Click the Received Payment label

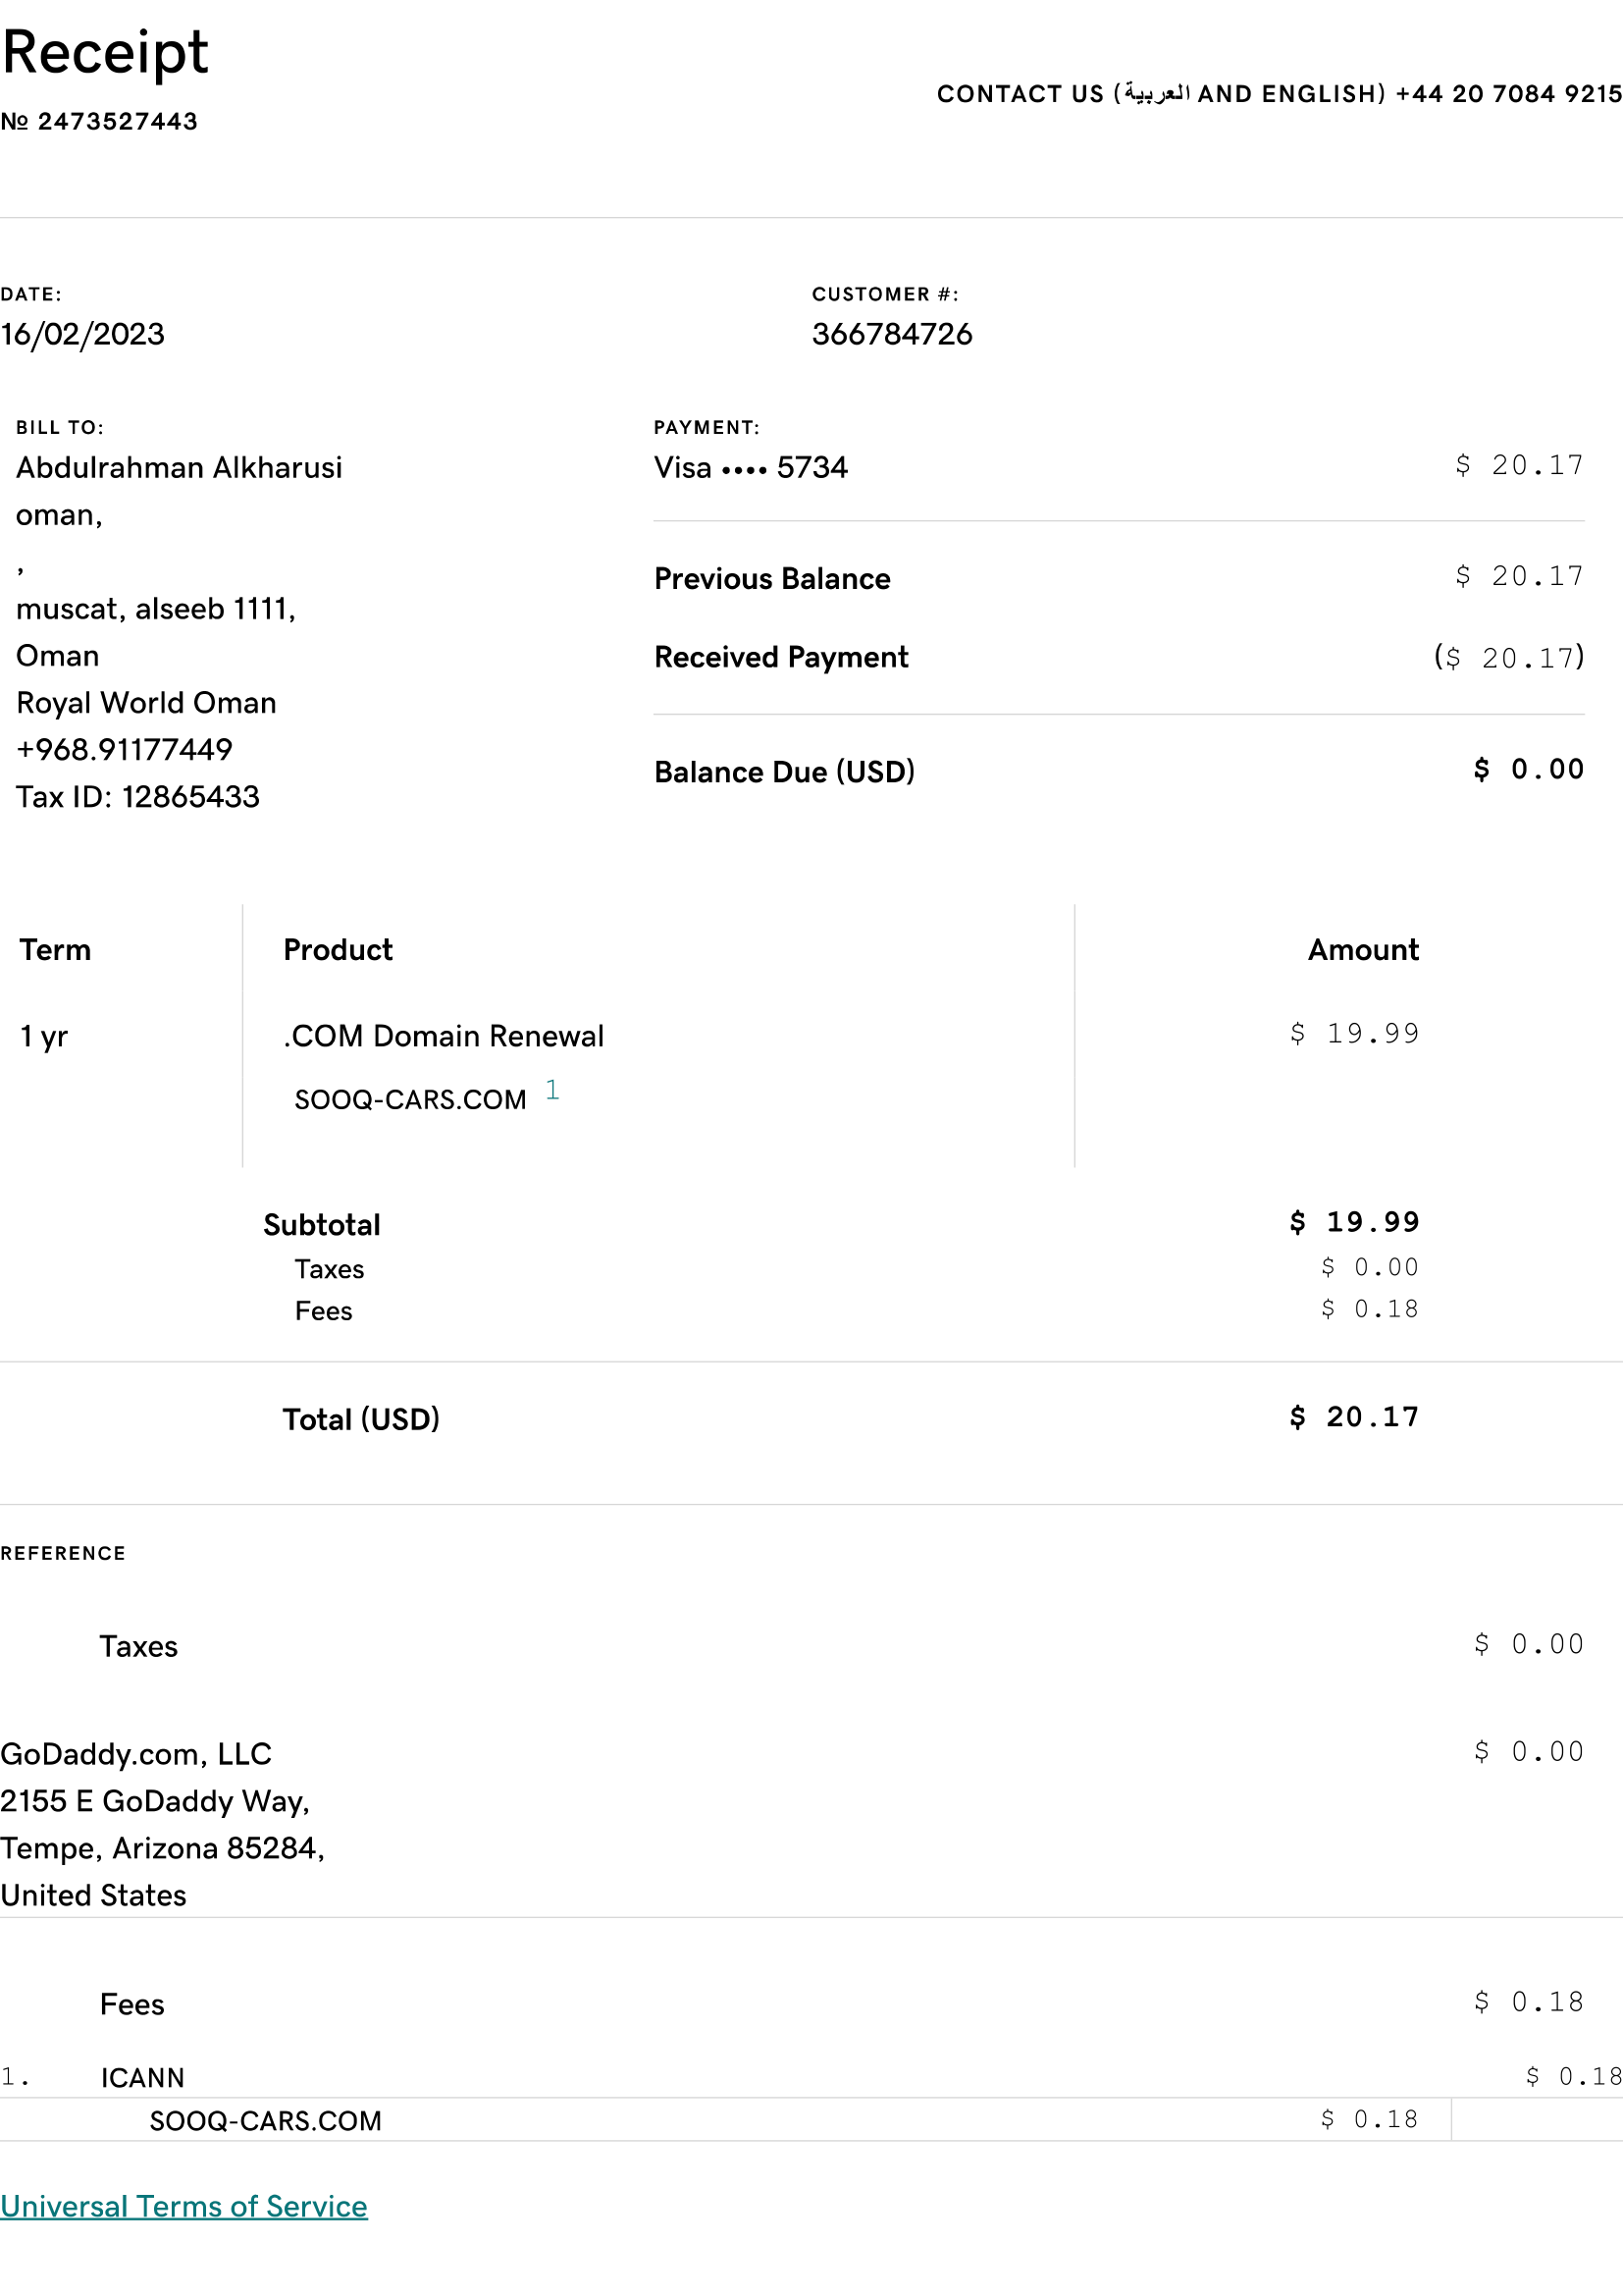780,657
